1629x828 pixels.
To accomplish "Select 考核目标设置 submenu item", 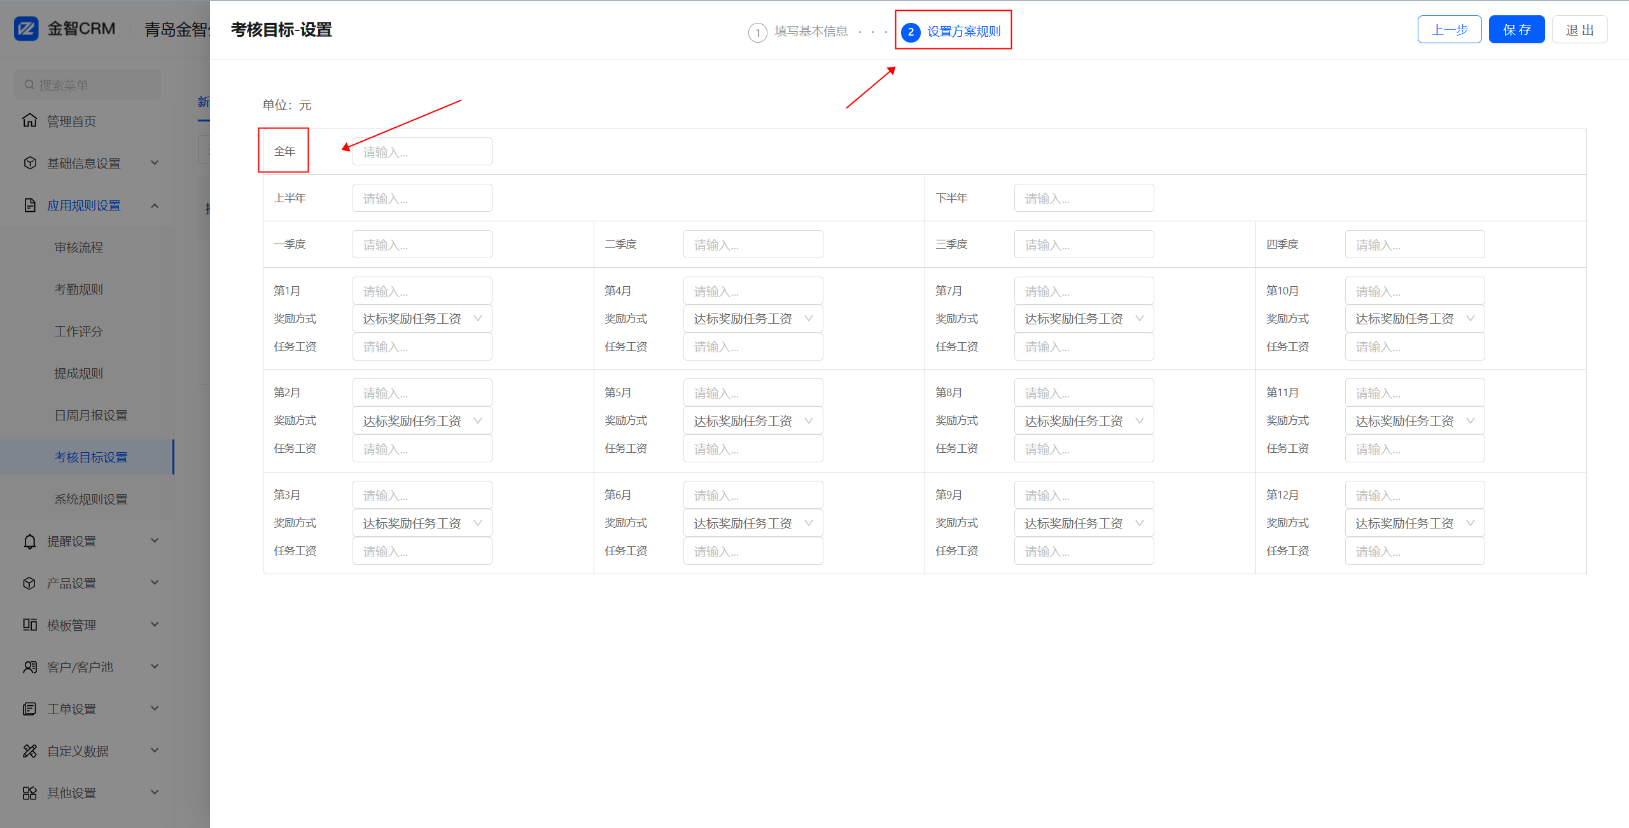I will (x=87, y=457).
